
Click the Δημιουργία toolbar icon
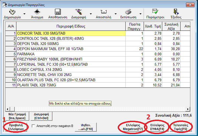tap(12, 12)
